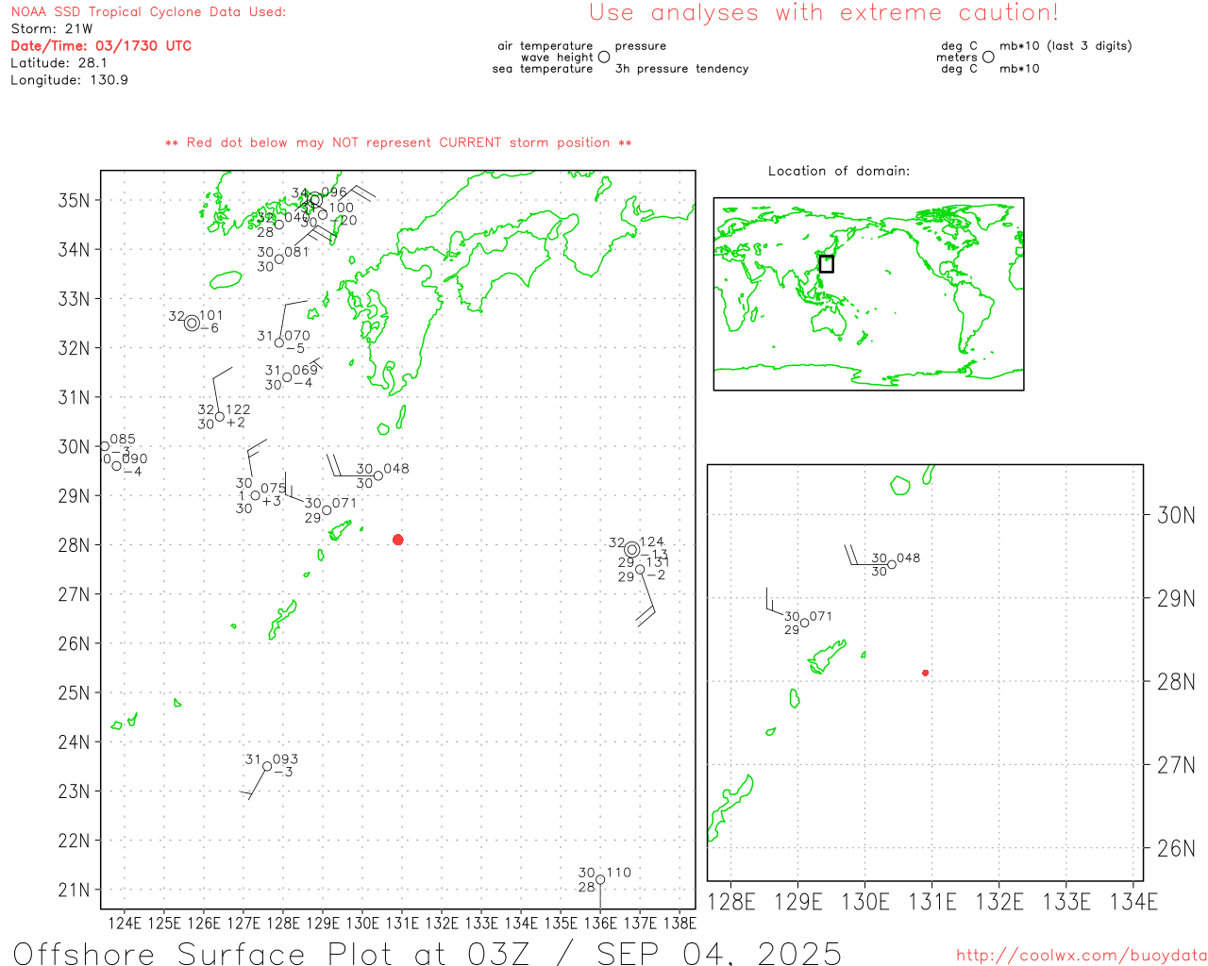The height and width of the screenshot is (966, 1208).
Task: Click the 131E longitude label on main map
Action: [402, 924]
